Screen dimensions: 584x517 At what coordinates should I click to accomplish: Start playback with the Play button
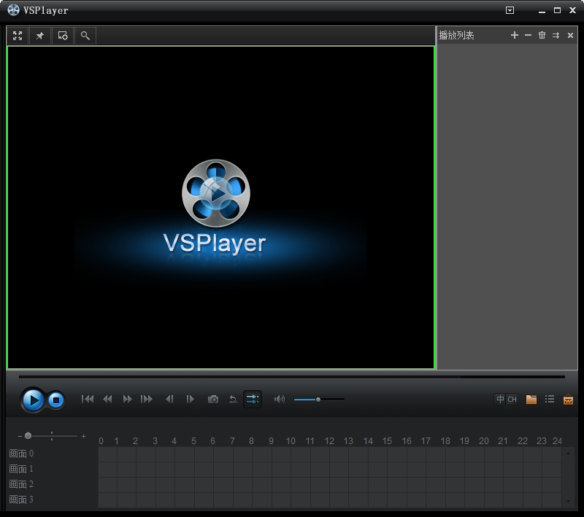pyautogui.click(x=33, y=400)
